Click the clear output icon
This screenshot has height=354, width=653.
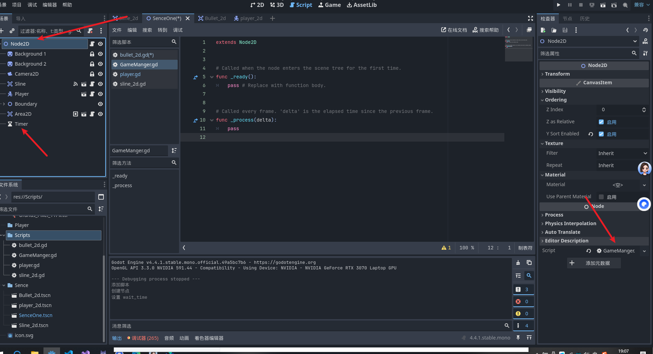[518, 263]
